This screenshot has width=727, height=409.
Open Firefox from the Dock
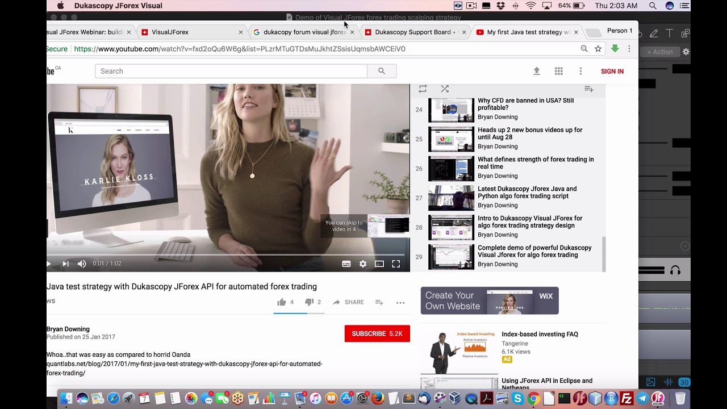[x=378, y=398]
